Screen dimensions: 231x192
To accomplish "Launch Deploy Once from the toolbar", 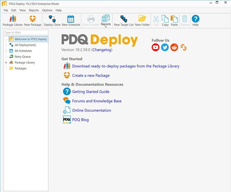I will 52,21.
